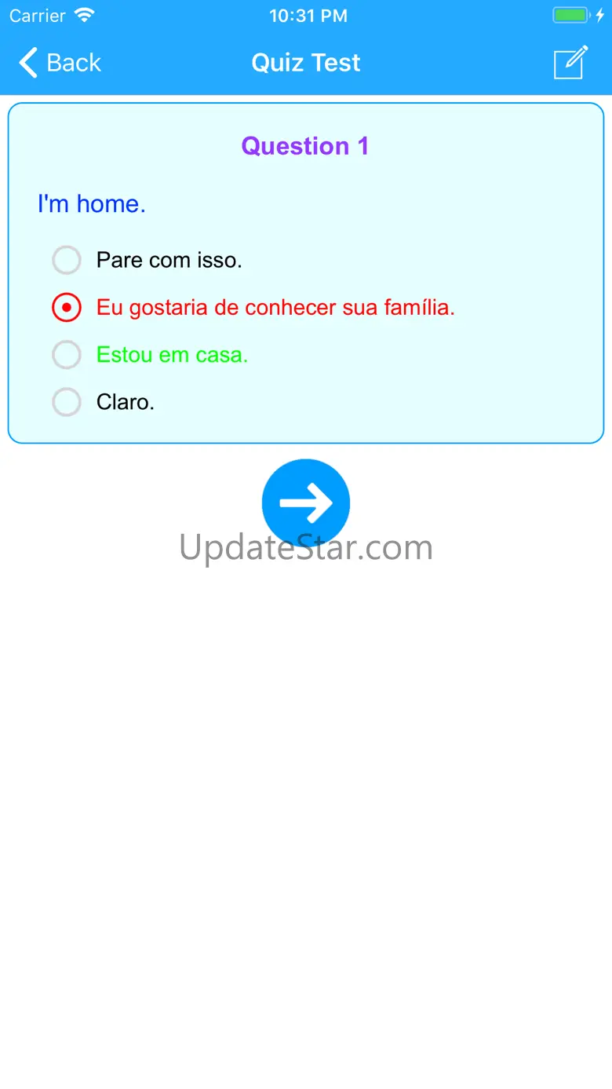Image resolution: width=612 pixels, height=1089 pixels.
Task: Select radio circle beside 'Pare com isso.'
Action: (x=67, y=260)
